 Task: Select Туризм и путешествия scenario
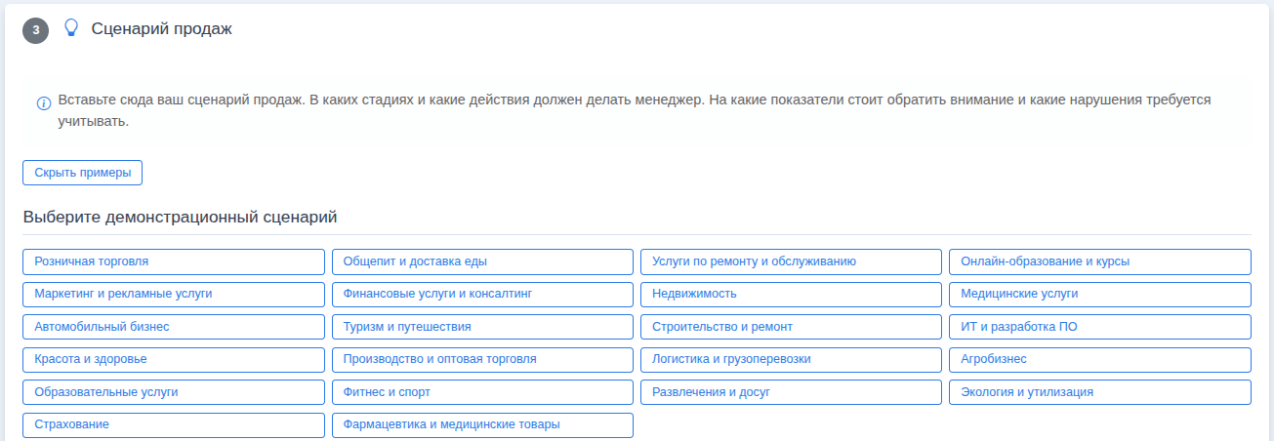point(482,327)
